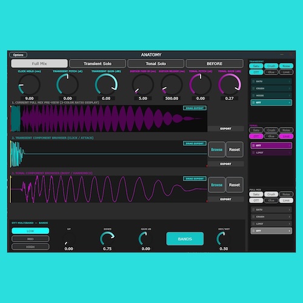Click the drag handle icon on Tonal LIMIT row
Screen dimensions: 303x303
pos(253,153)
